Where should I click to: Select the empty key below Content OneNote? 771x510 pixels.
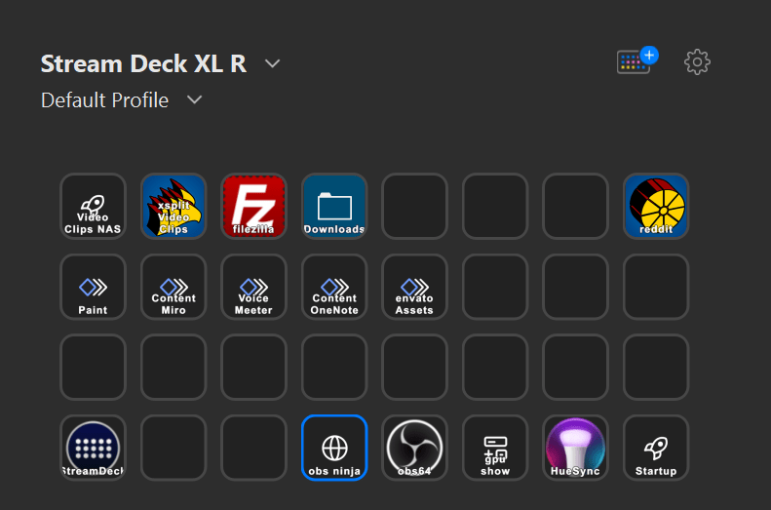tap(334, 367)
